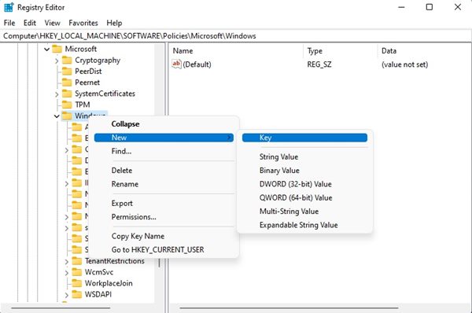This screenshot has width=472, height=313.
Task: Expand the Cryptography tree node
Action: pos(57,61)
